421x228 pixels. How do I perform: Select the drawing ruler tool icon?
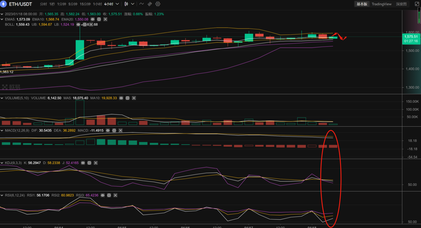pyautogui.click(x=150, y=4)
